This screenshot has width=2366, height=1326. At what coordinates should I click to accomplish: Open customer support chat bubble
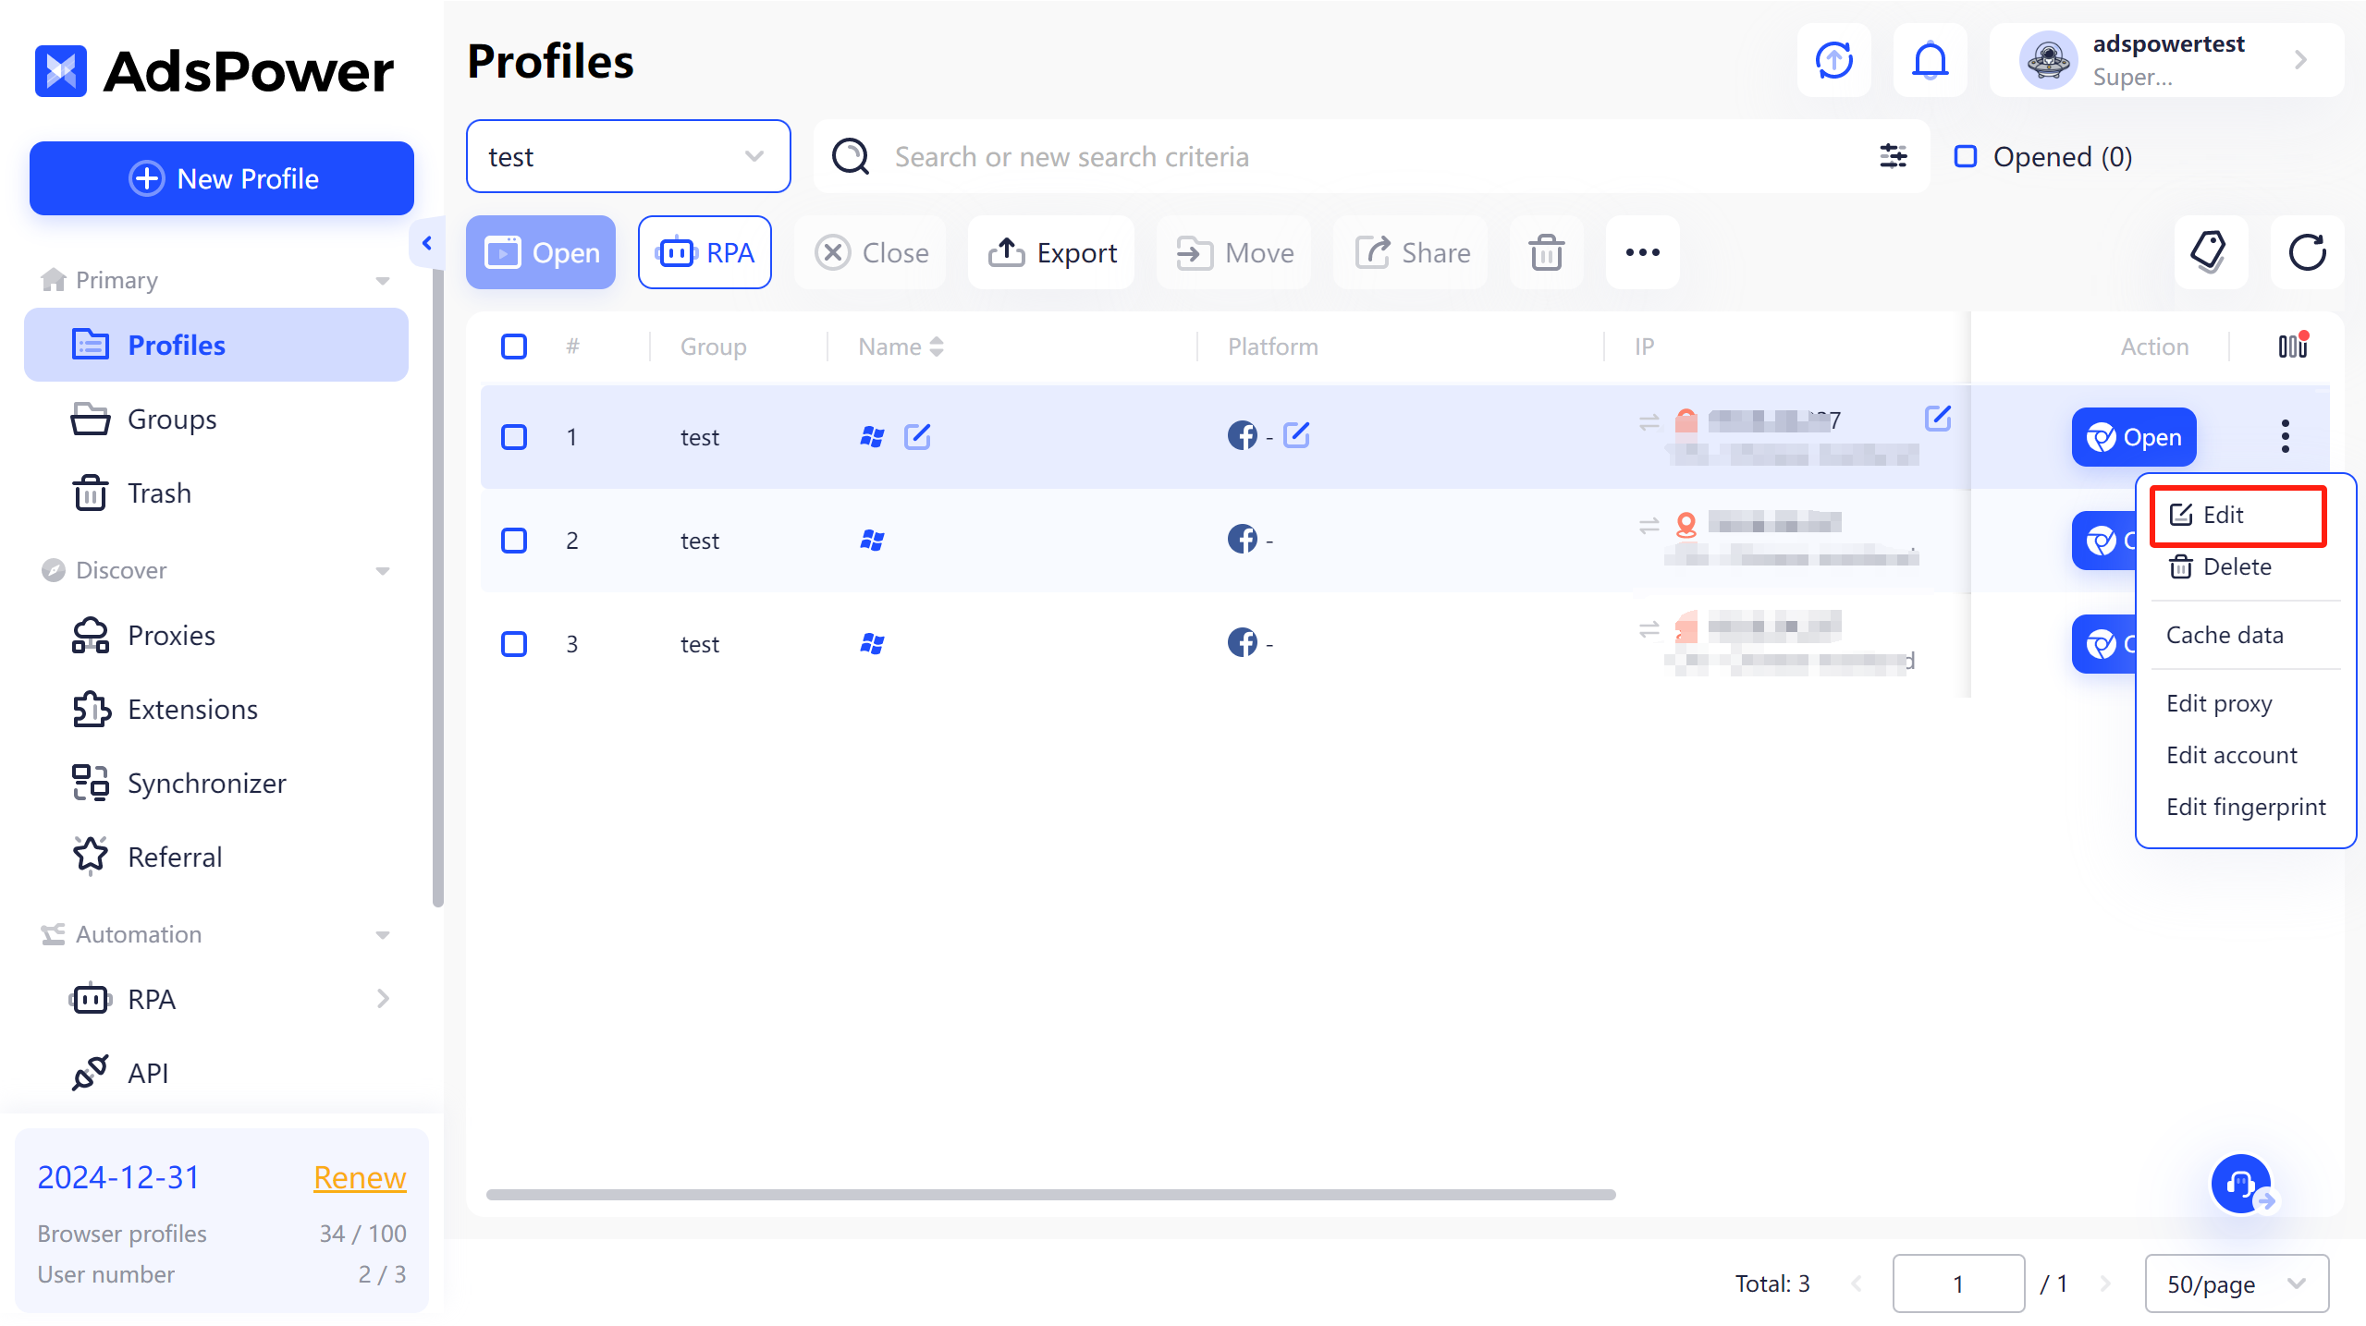pos(2241,1184)
